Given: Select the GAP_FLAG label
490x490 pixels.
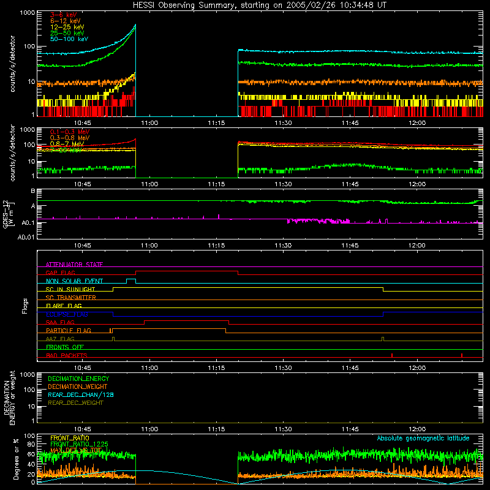Looking at the screenshot, I should pyautogui.click(x=61, y=273).
